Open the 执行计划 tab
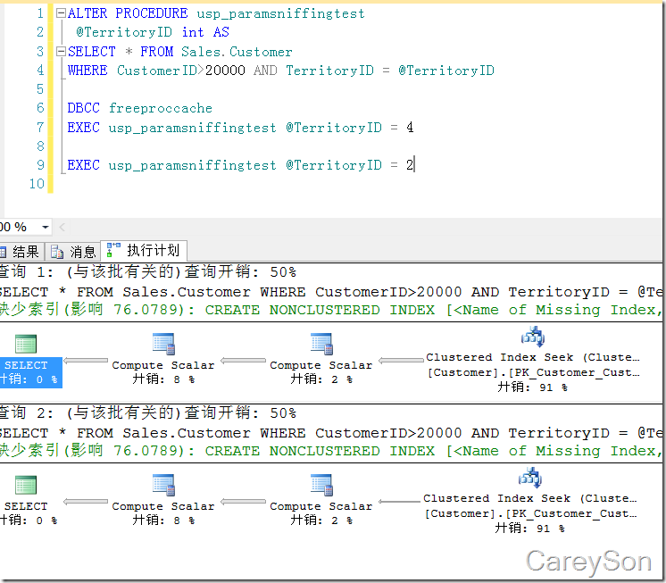This screenshot has width=666, height=583. 144,251
